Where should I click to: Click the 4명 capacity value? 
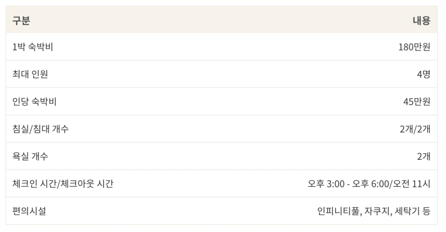pyautogui.click(x=423, y=74)
